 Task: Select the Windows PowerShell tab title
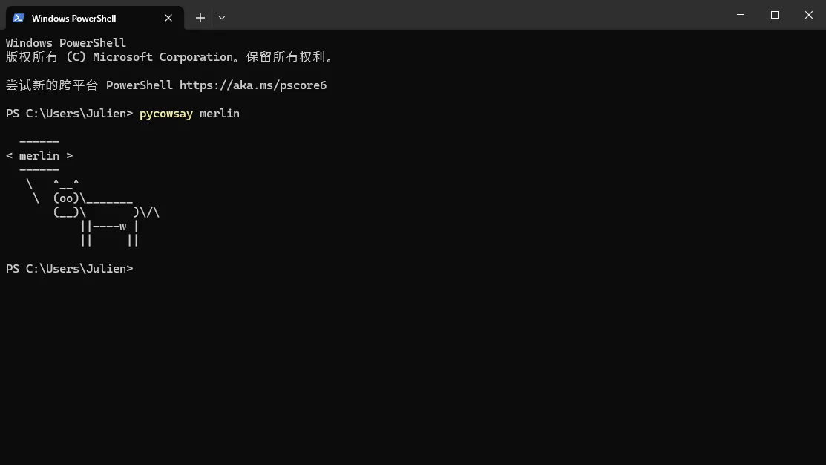click(x=73, y=18)
